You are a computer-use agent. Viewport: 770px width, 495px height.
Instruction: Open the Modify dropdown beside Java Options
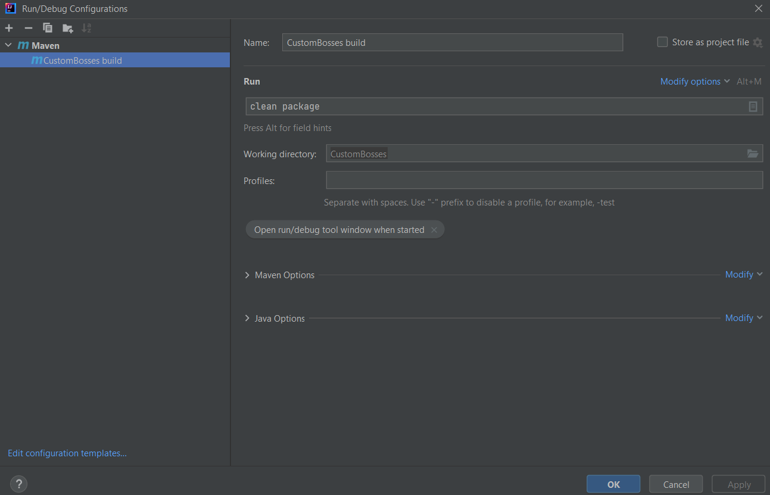click(740, 317)
